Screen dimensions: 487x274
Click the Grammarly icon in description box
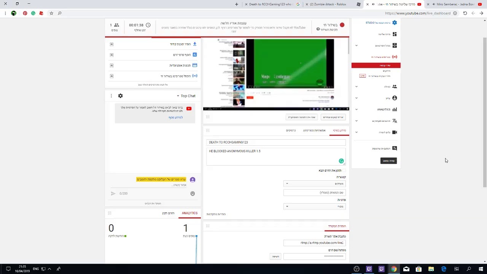click(x=341, y=161)
